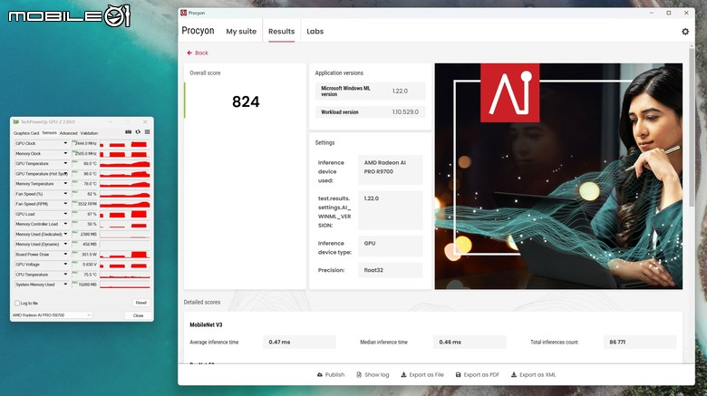Open Memory Controller Load dropdown

pos(65,224)
